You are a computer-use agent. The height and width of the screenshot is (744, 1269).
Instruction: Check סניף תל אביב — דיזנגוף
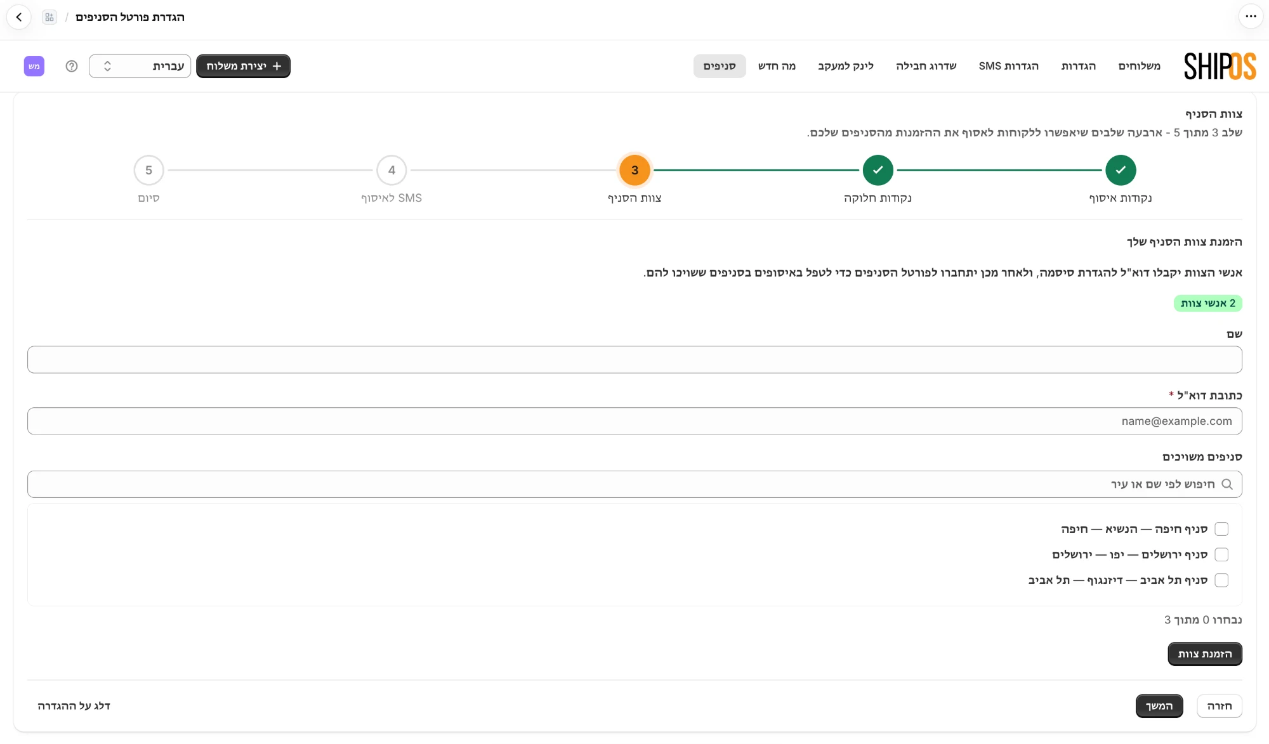pos(1221,580)
